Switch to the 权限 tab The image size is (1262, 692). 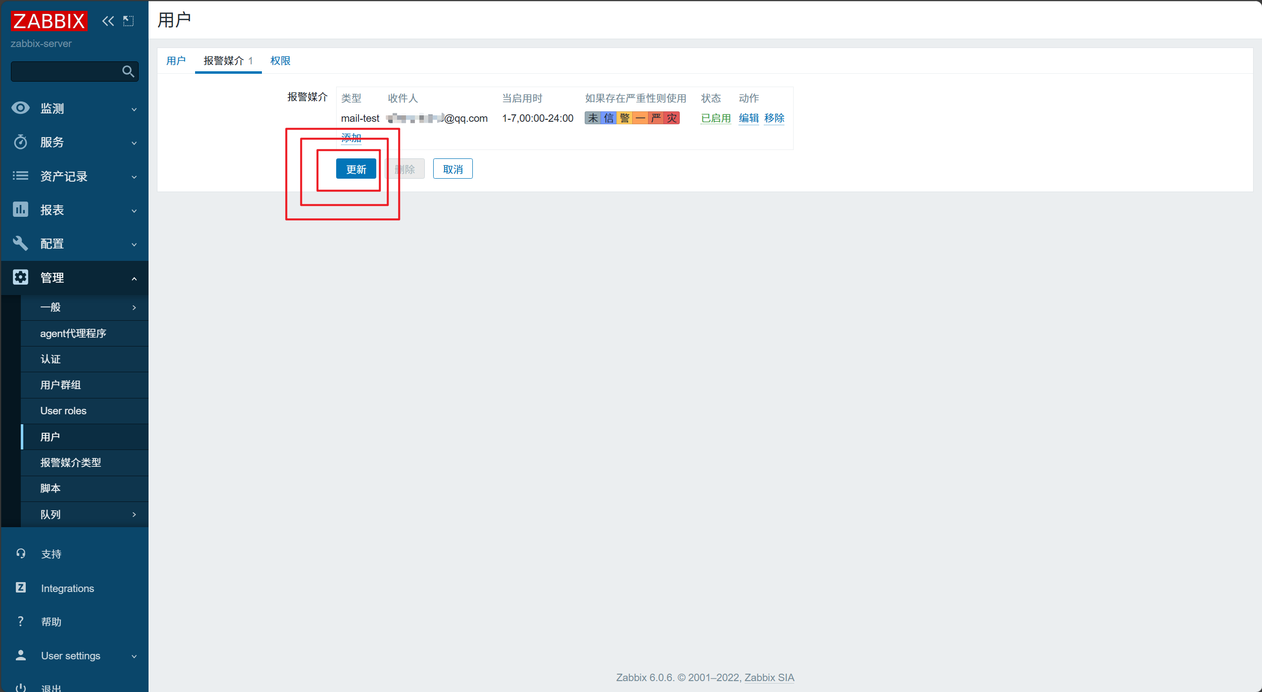tap(280, 61)
